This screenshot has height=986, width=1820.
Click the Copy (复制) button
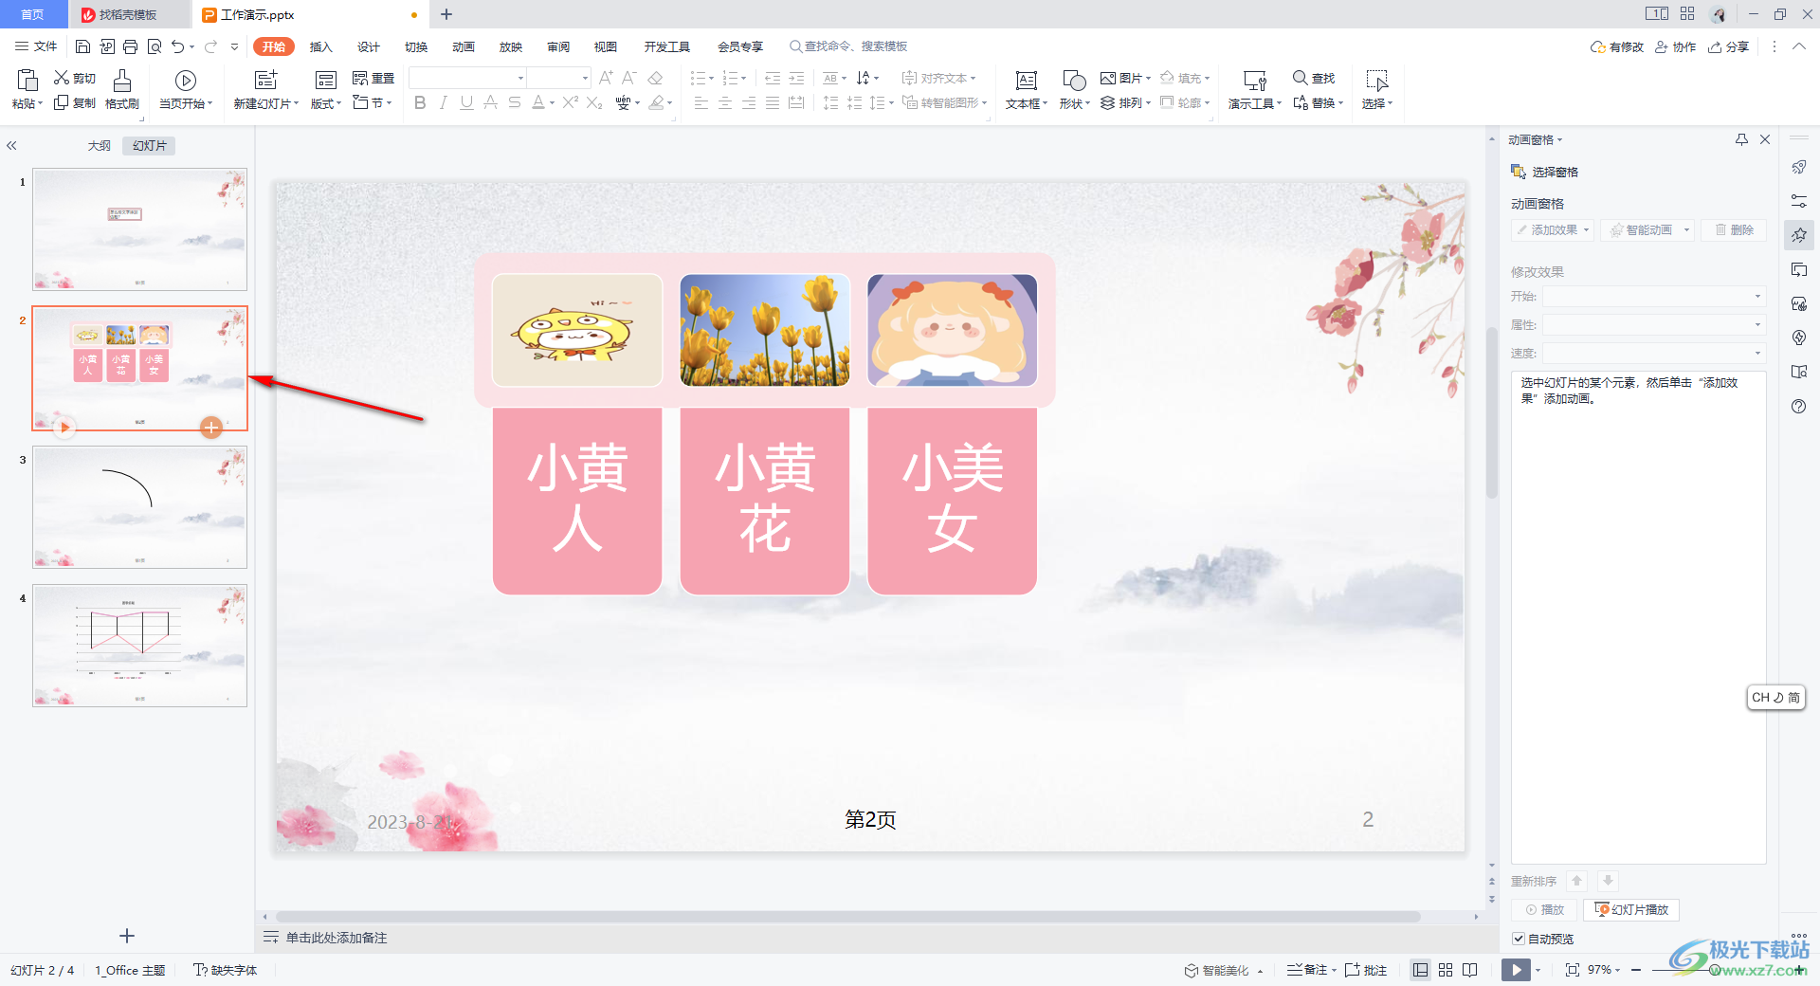coord(75,102)
